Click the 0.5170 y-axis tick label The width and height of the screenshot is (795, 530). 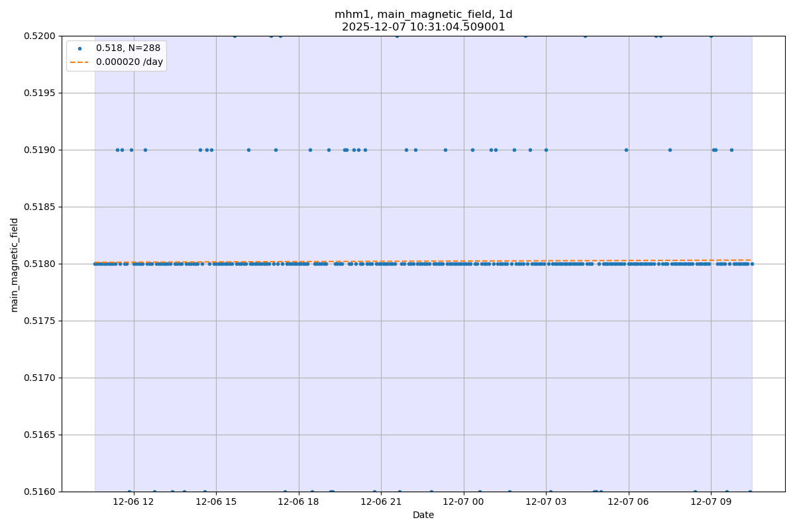(40, 378)
